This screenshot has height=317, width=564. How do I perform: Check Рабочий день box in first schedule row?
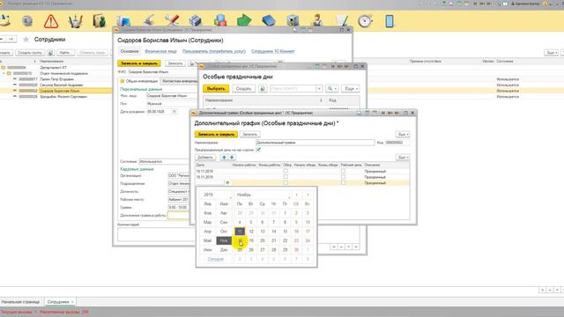(343, 172)
